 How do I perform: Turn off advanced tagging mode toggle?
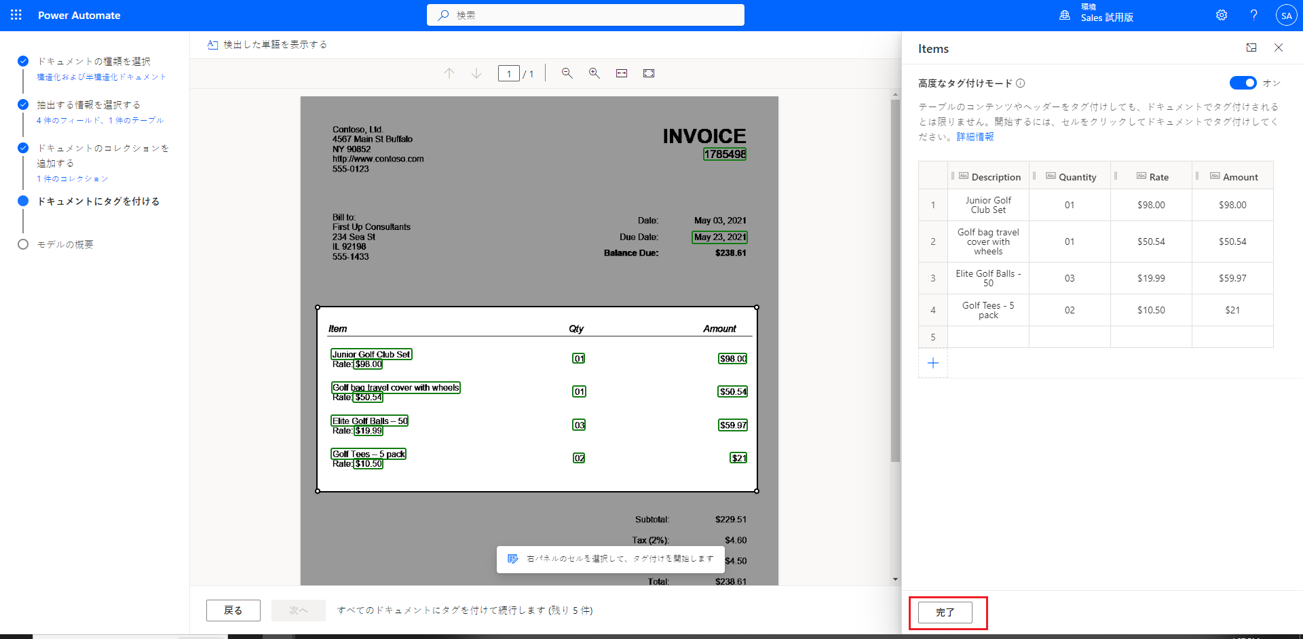tap(1243, 83)
